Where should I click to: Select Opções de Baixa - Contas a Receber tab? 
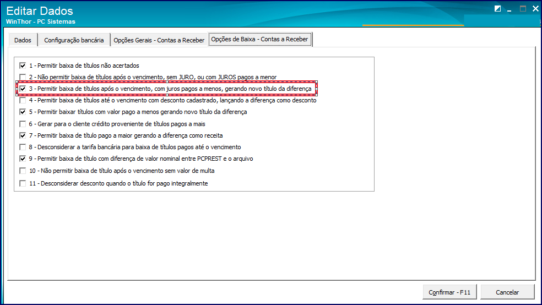click(x=259, y=40)
